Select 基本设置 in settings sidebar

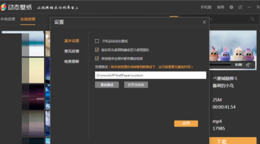72,41
